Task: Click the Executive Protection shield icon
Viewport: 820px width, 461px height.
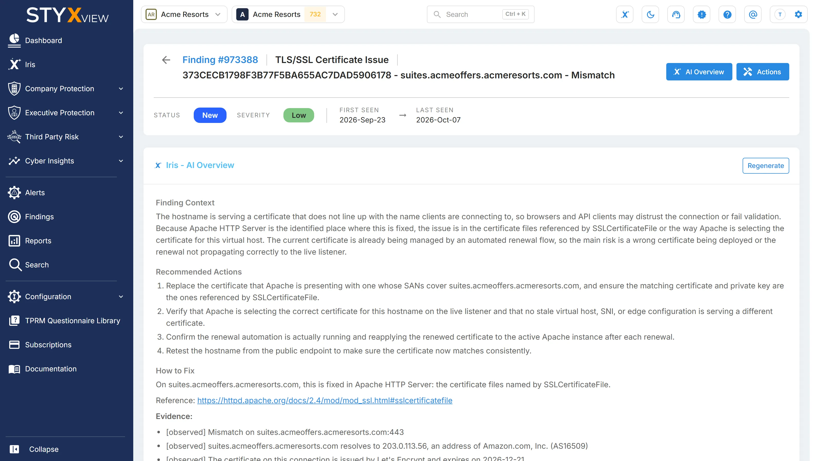Action: [14, 113]
